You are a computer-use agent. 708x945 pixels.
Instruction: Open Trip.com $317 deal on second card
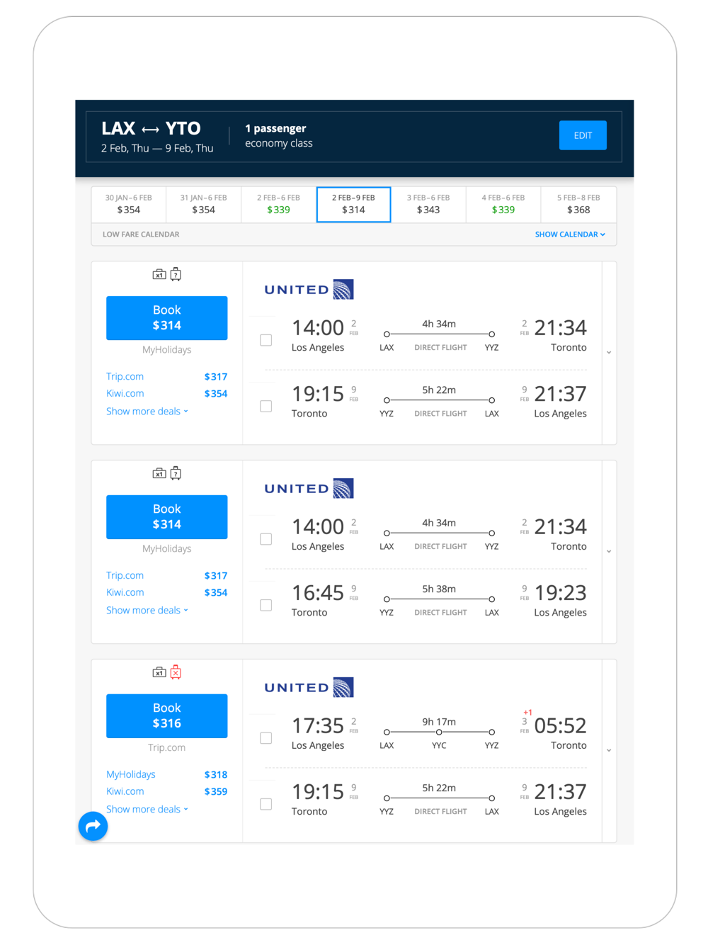point(167,576)
